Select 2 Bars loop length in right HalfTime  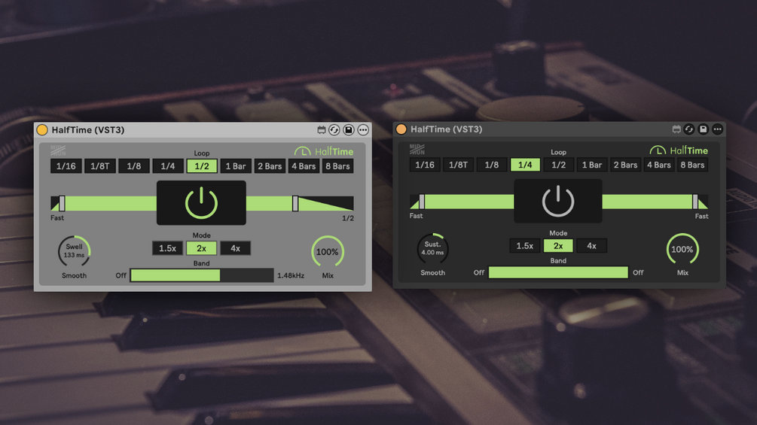[x=625, y=165]
